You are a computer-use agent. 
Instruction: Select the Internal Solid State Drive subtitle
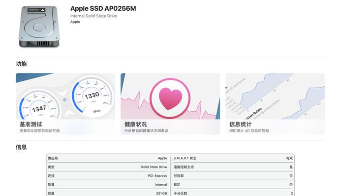point(93,16)
